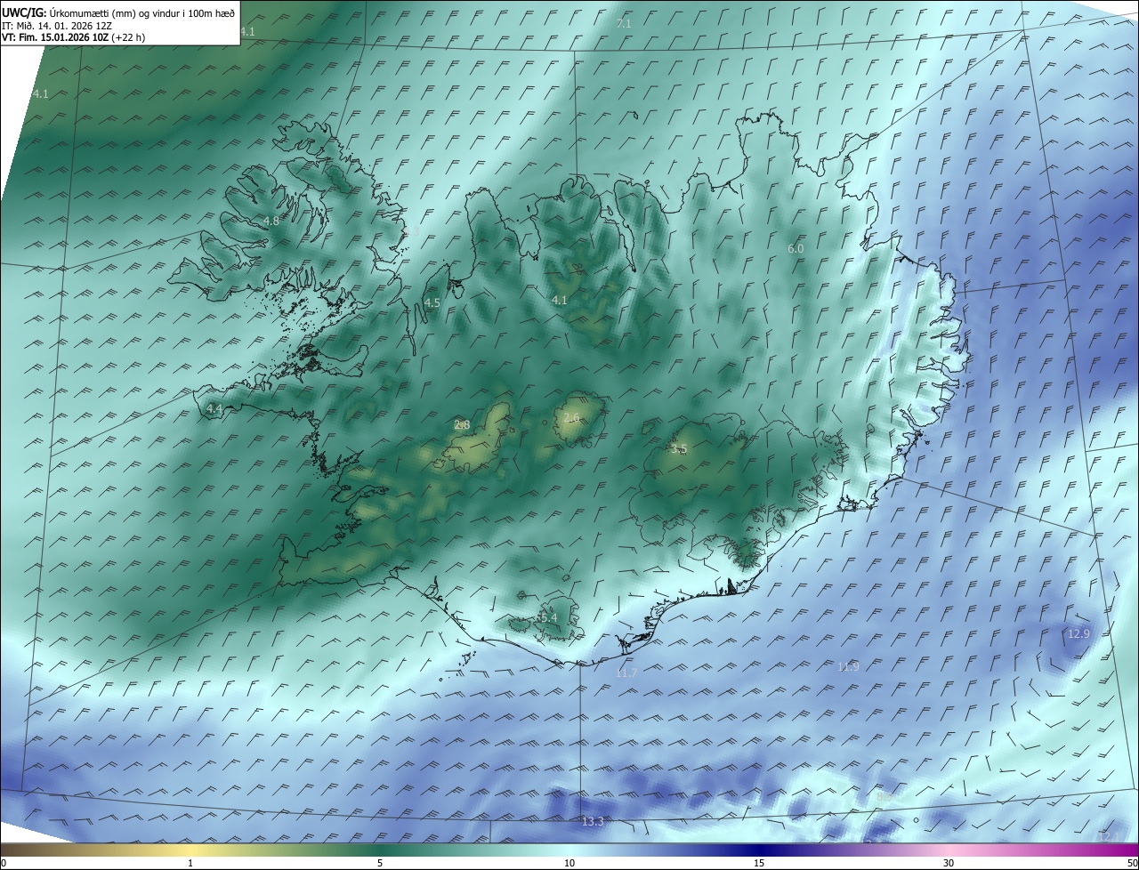The height and width of the screenshot is (870, 1139).
Task: Click the 2.6 value label on the map
Action: [571, 417]
